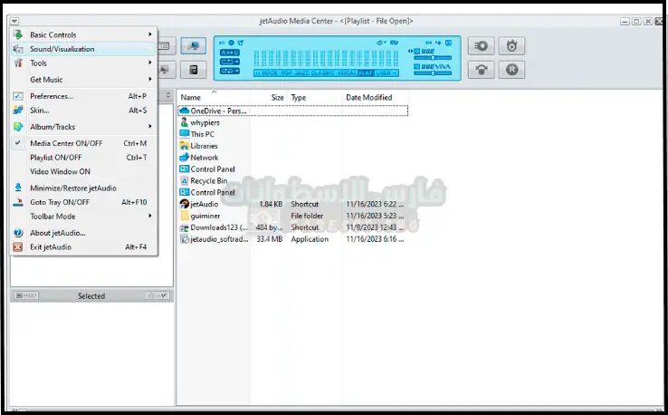
Task: Sort the file list by Date Modified
Action: click(368, 97)
